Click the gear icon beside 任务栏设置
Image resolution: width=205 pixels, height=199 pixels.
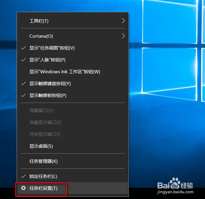pos(24,188)
